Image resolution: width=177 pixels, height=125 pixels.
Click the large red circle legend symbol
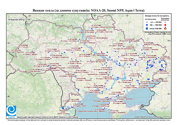165,25
